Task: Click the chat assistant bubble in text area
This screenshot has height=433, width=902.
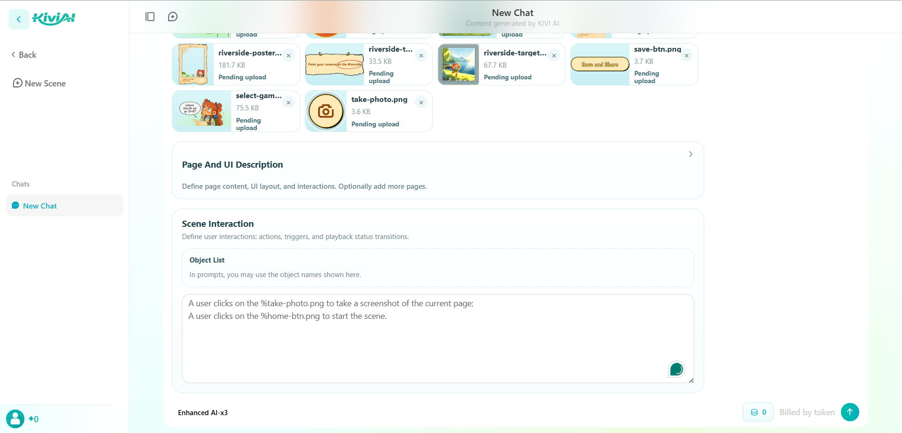Action: (676, 370)
